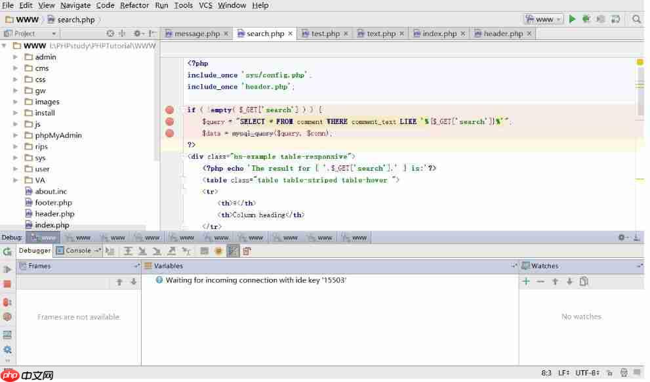The height and width of the screenshot is (382, 650).
Task: Open the www run configuration dropdown
Action: 544,19
